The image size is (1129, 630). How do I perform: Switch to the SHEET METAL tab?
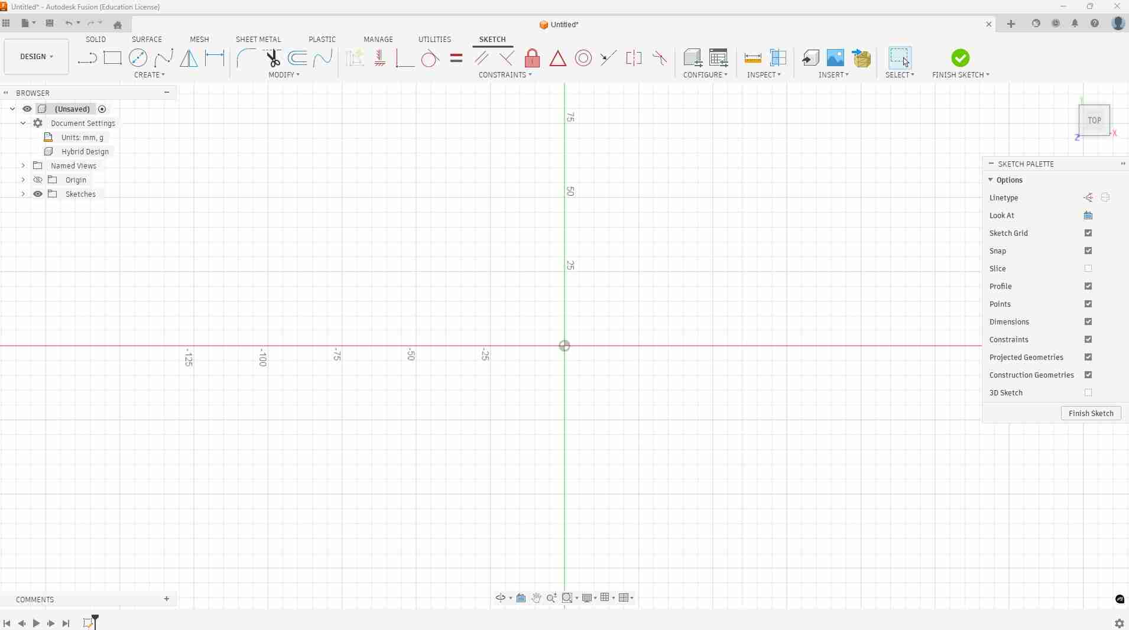coord(258,40)
